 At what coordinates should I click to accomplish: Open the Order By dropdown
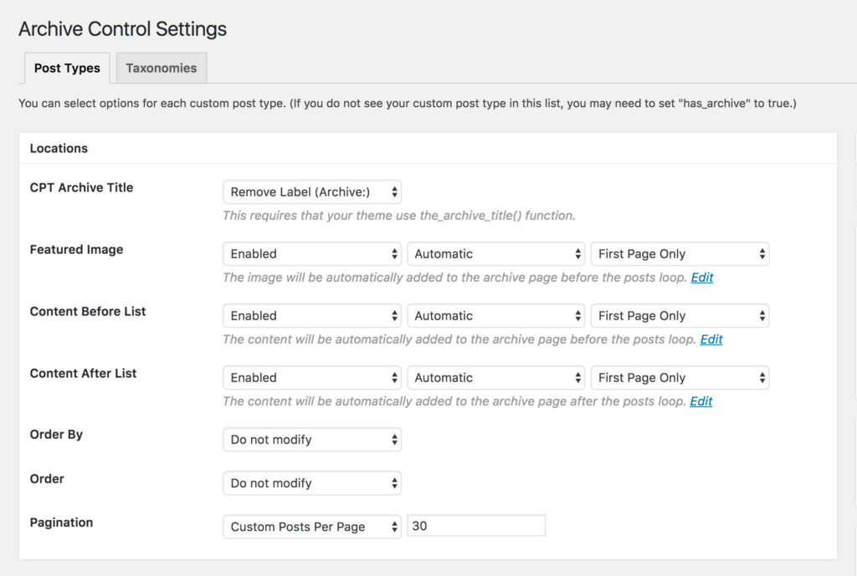pos(311,440)
